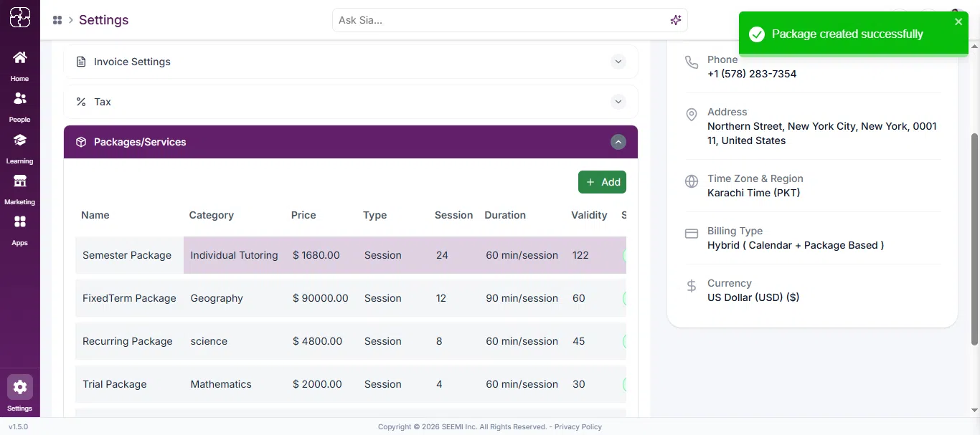Click the Ask Sia sparkle icon

tap(675, 20)
